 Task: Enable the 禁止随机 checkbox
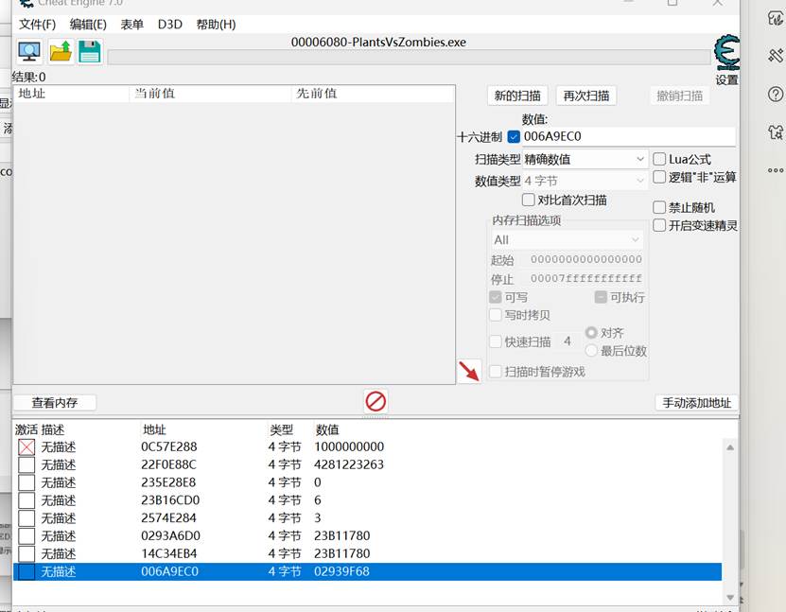pos(659,207)
